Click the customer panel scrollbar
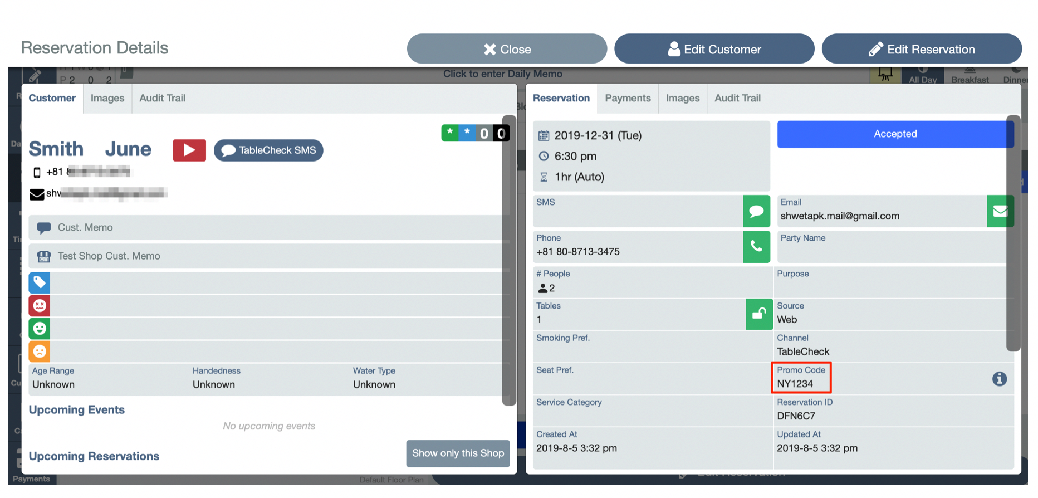The height and width of the screenshot is (498, 1038). tap(508, 260)
